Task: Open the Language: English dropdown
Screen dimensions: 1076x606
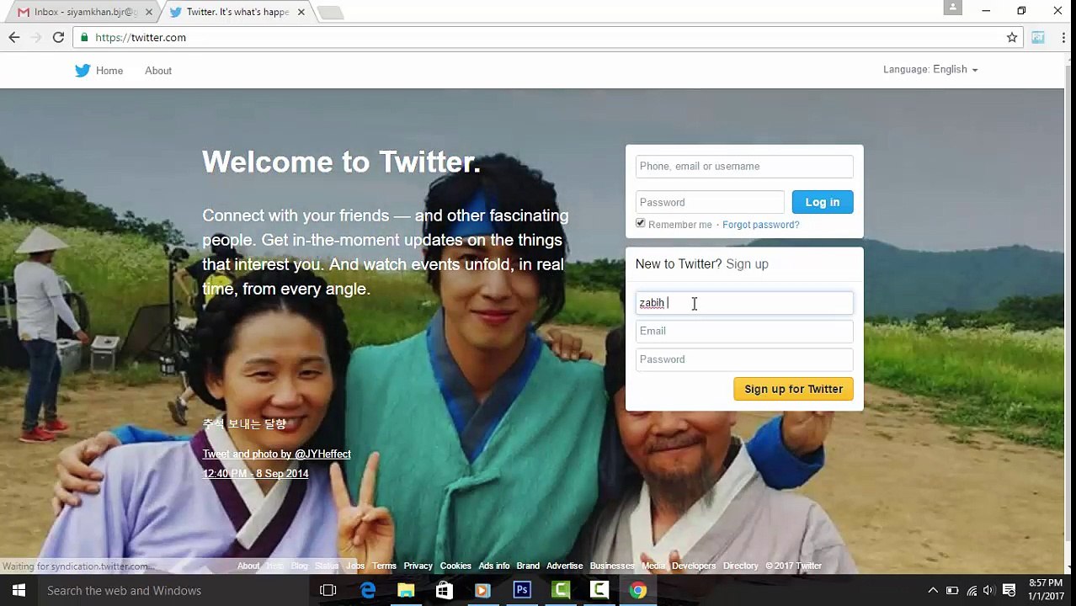Action: click(930, 70)
